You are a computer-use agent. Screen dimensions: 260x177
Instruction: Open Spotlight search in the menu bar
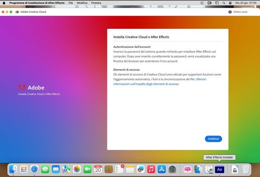coord(224,3)
